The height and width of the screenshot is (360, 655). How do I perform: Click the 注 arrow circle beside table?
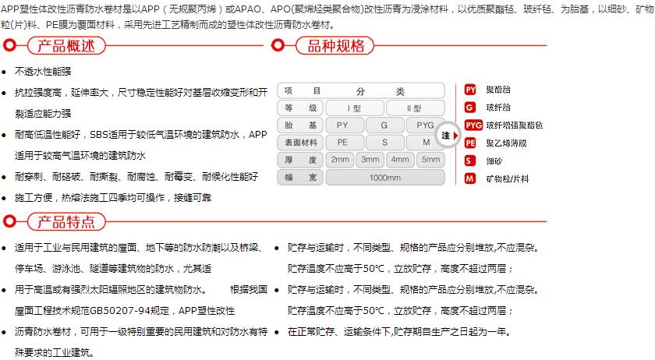[447, 134]
